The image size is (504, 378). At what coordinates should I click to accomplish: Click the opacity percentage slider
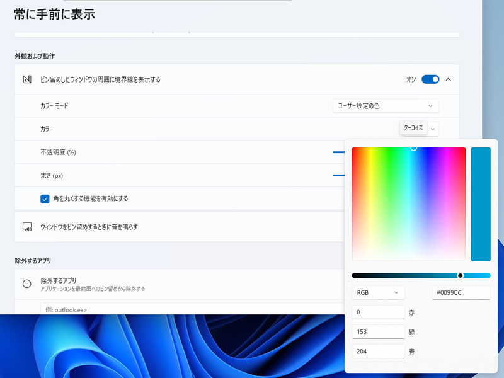(338, 152)
